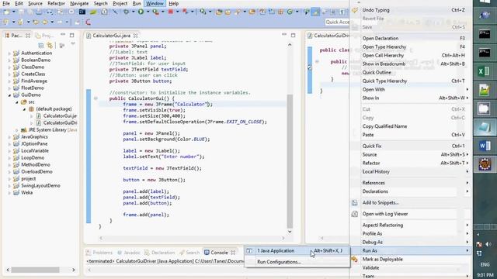Screen dimensions: 497x279
Task: Click the editor vertical scrollbar thumb
Action: (290, 160)
